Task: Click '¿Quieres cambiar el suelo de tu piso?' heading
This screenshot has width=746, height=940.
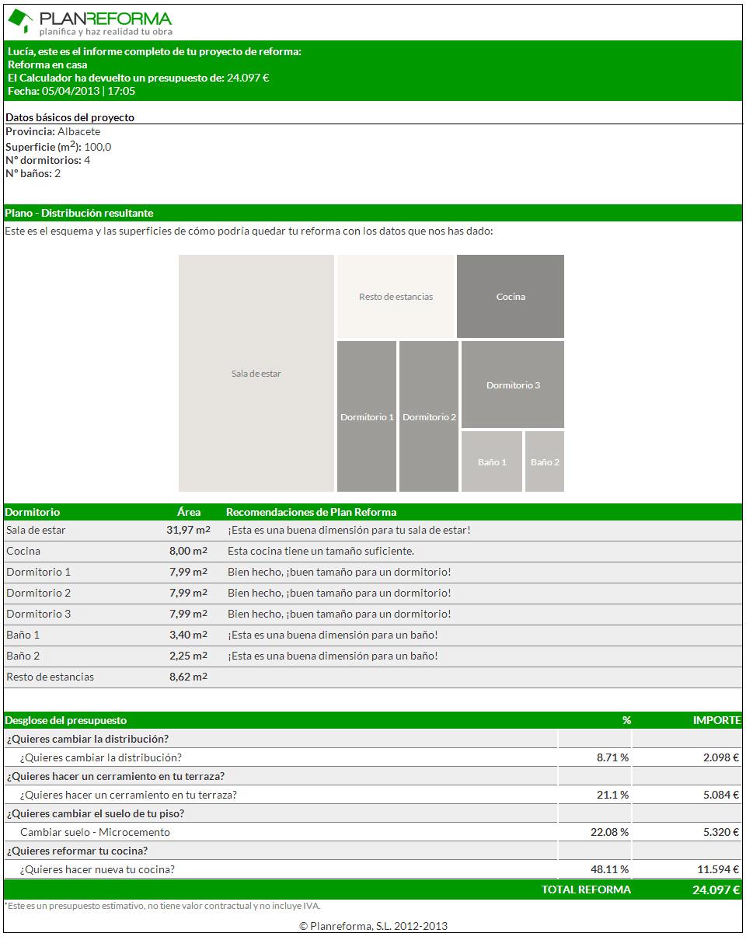Action: [x=96, y=813]
